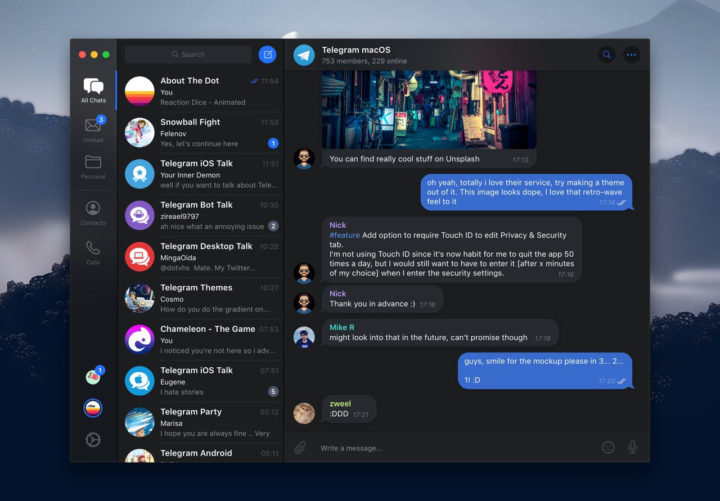Screen dimensions: 720x501
Task: Open the All Chats folder
Action: 93,91
